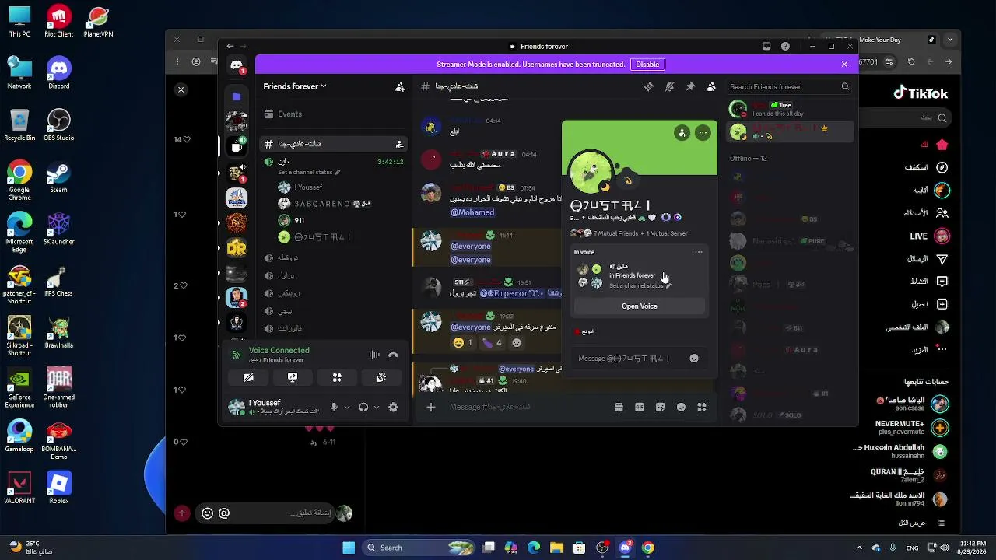Open TikTok search magnifier icon
The height and width of the screenshot is (560, 996).
942,118
